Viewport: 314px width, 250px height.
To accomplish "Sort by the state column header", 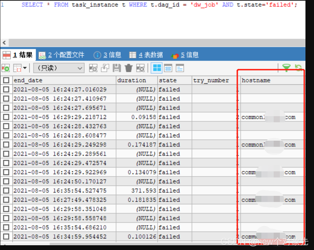I will click(x=175, y=80).
